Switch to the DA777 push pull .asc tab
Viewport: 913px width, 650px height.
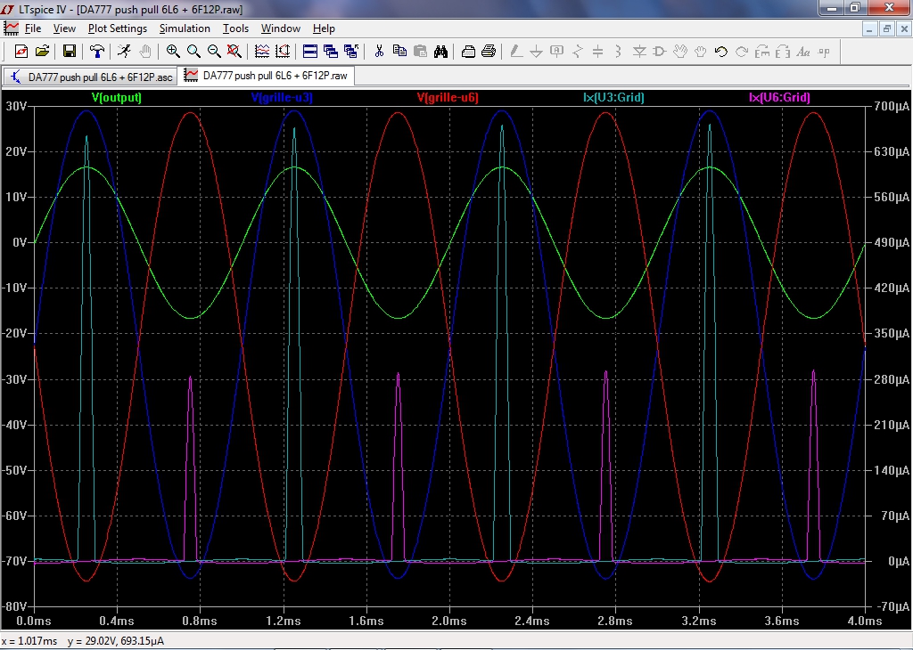(90, 77)
